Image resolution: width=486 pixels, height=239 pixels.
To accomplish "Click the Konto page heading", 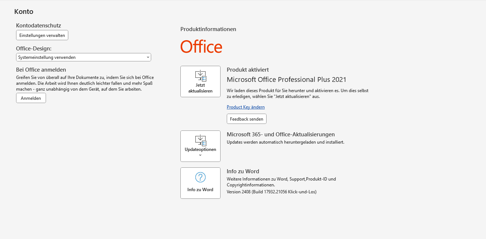I will tap(24, 12).
